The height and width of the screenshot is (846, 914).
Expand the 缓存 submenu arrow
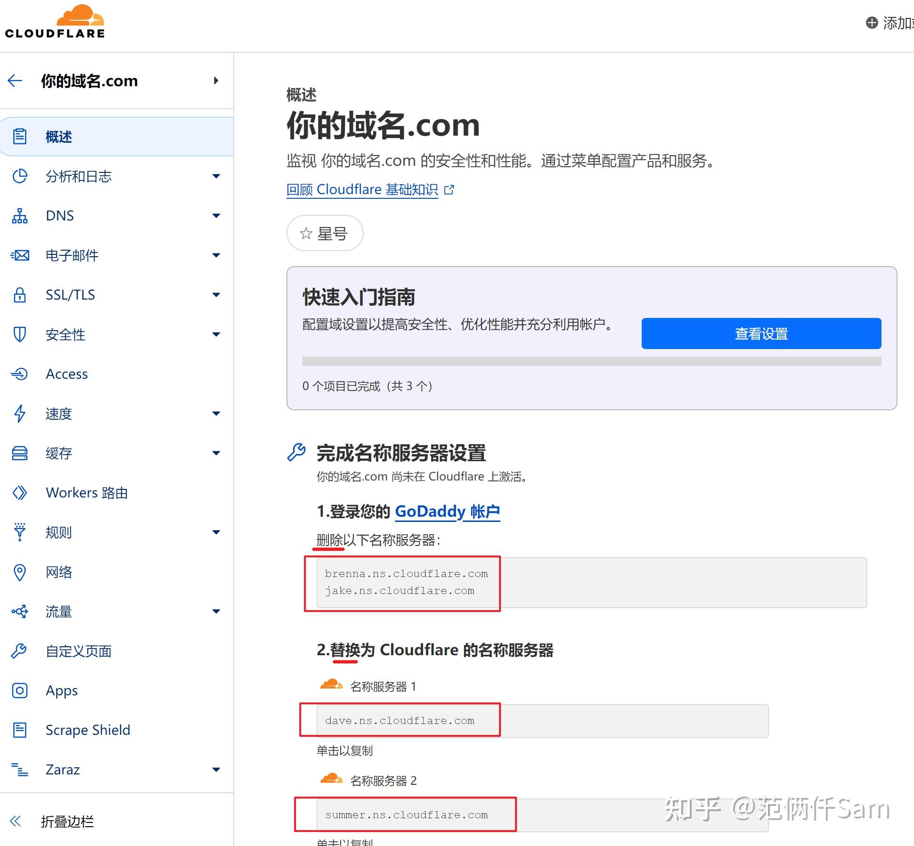click(x=216, y=453)
